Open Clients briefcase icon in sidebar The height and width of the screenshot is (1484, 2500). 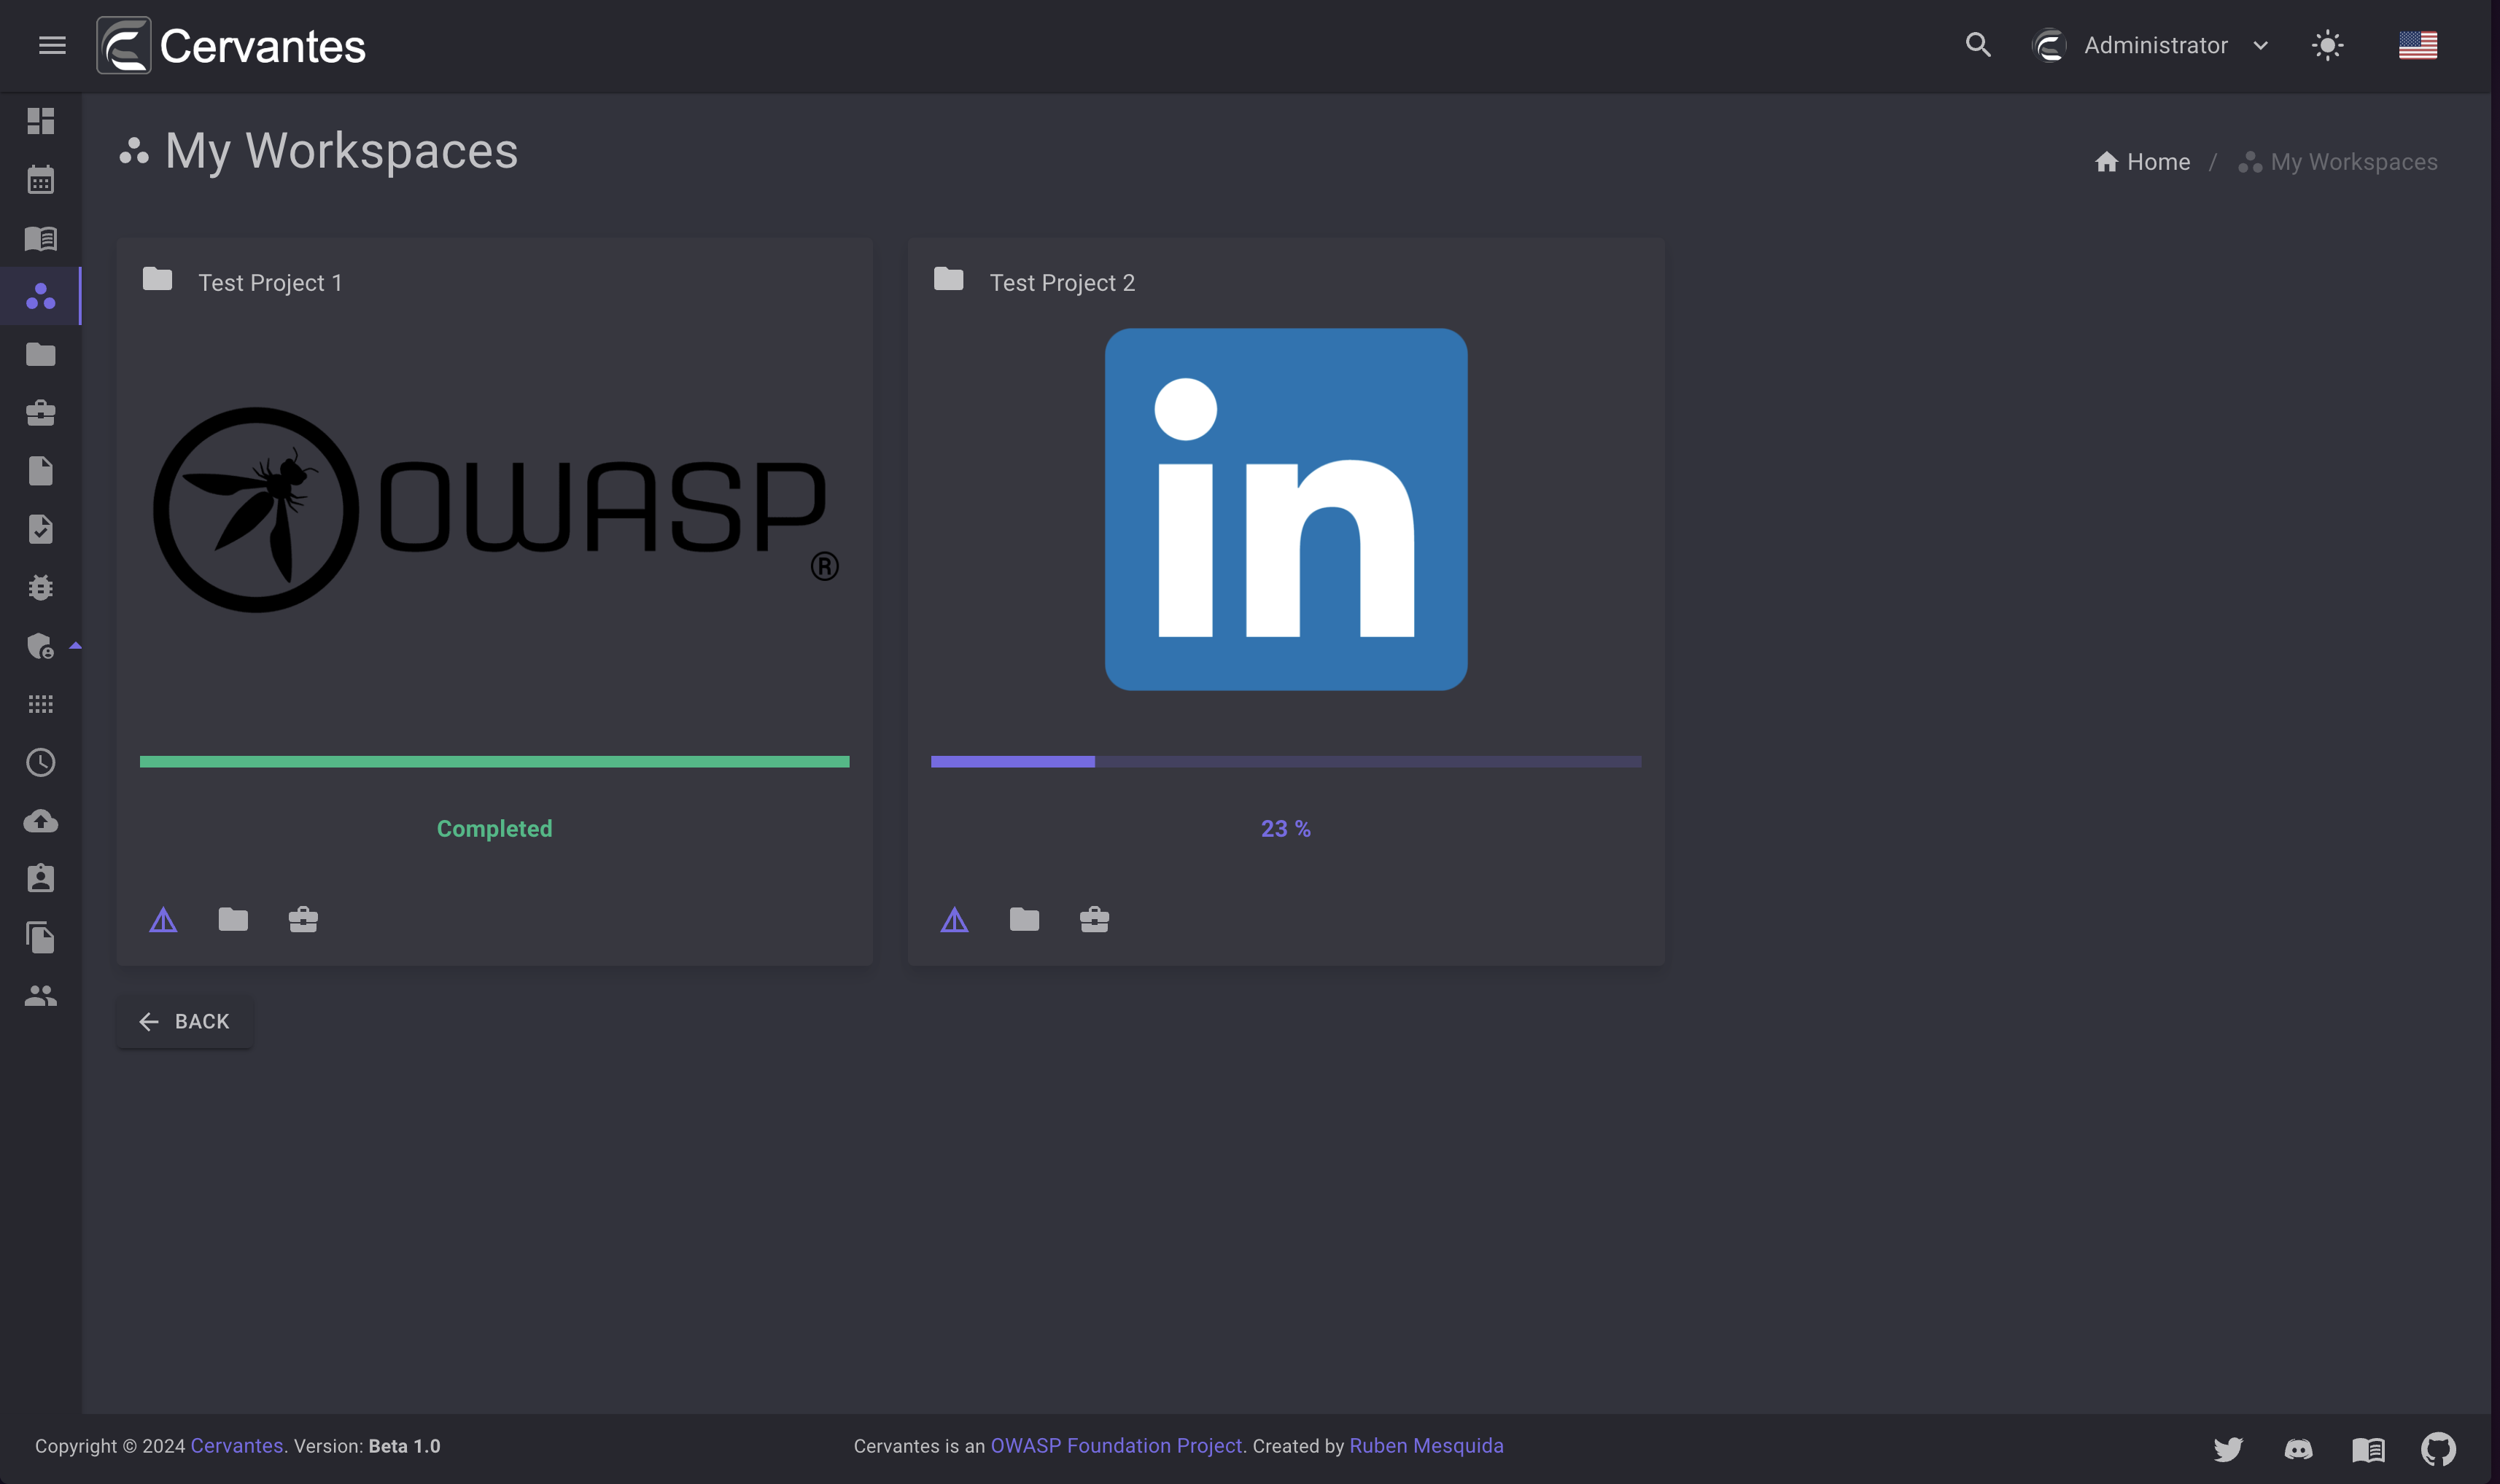pyautogui.click(x=41, y=412)
